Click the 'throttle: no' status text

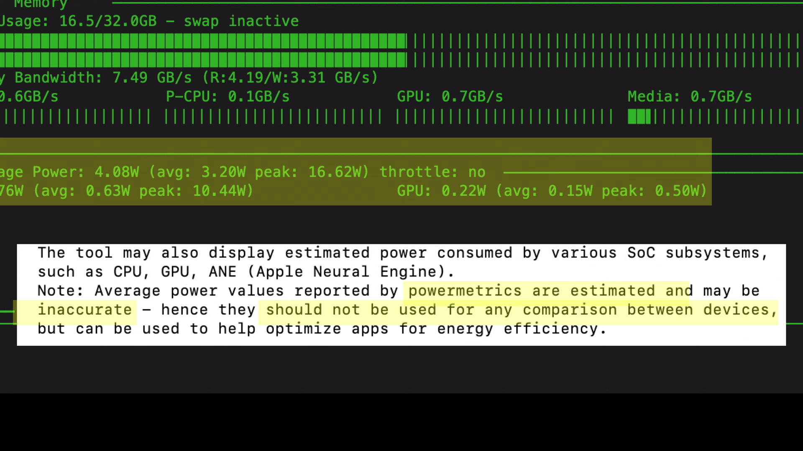coord(432,172)
